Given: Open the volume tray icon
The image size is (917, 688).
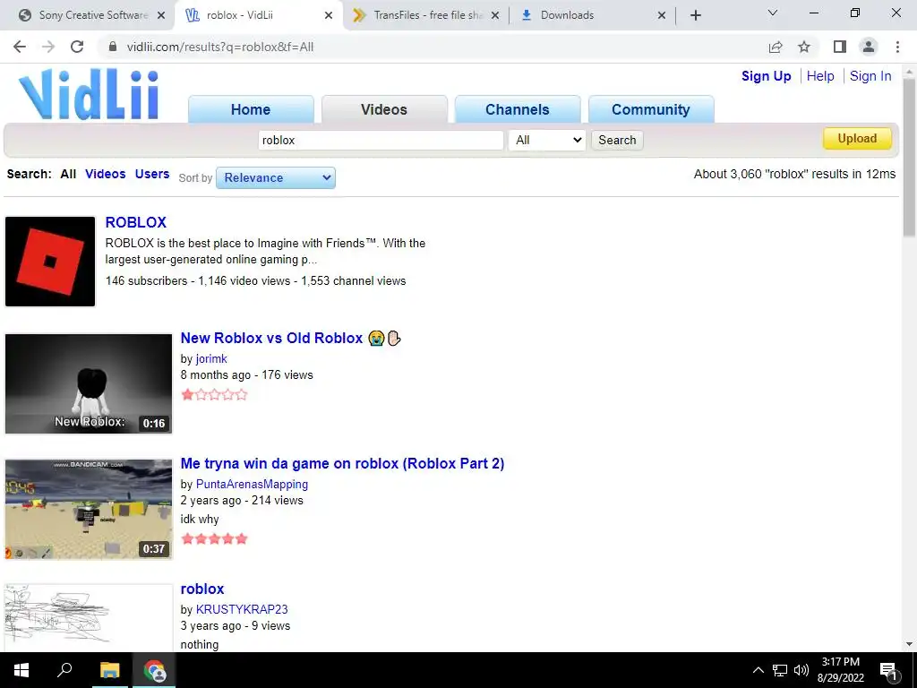Looking at the screenshot, I should [x=801, y=670].
